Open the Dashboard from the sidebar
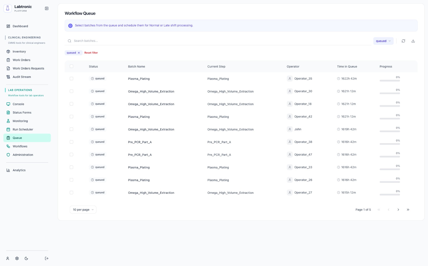This screenshot has width=428, height=266. (20, 26)
